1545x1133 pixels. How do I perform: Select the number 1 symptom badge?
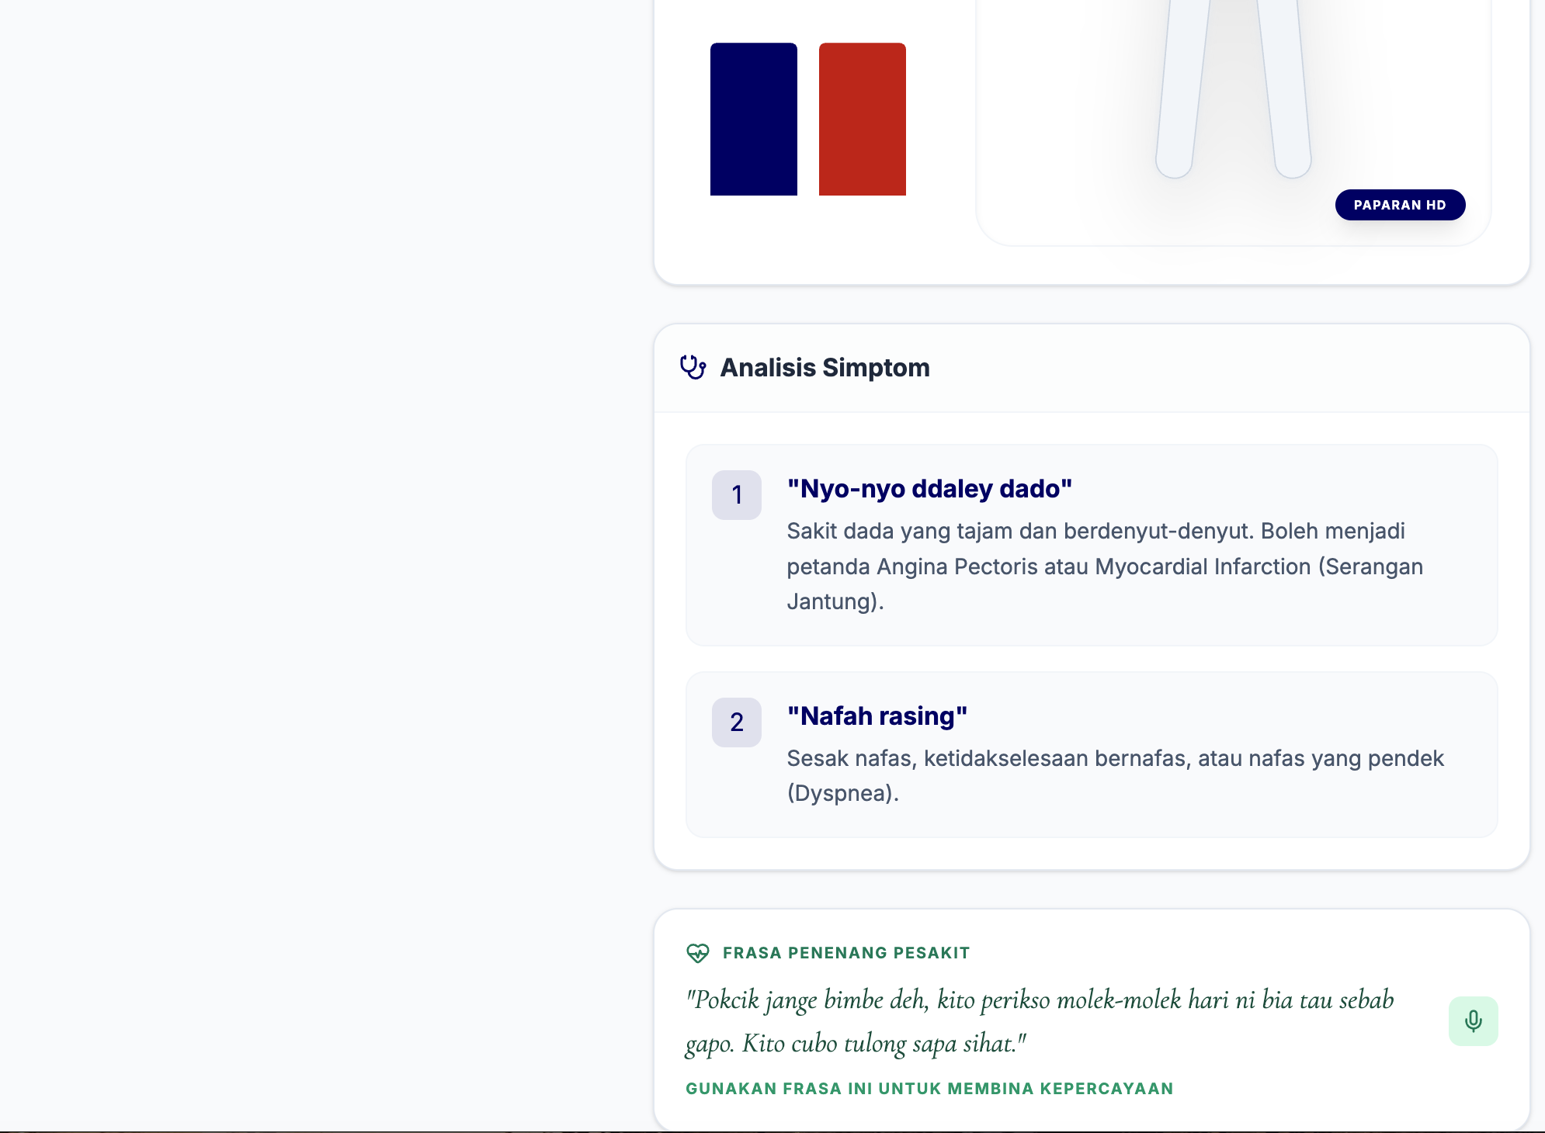point(736,495)
